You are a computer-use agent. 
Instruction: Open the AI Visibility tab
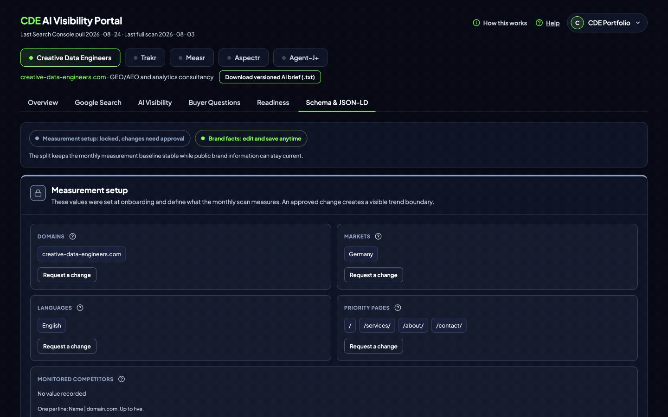[x=155, y=102]
